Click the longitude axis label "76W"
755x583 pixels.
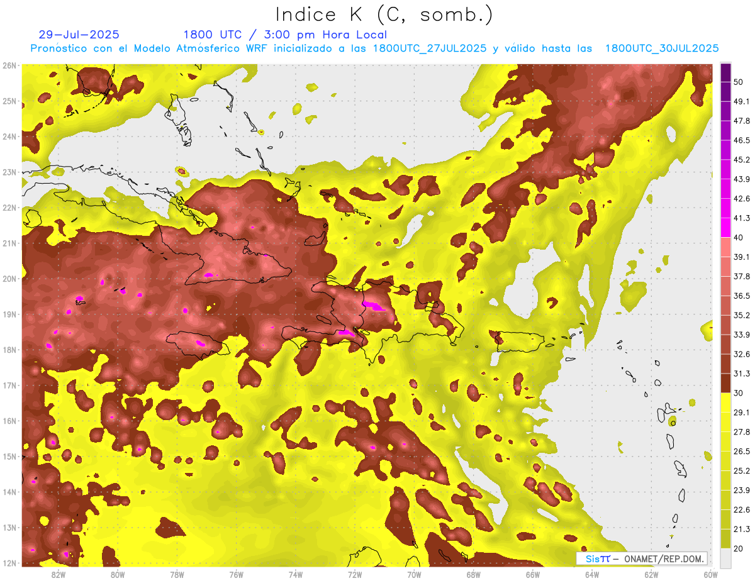tap(236, 575)
